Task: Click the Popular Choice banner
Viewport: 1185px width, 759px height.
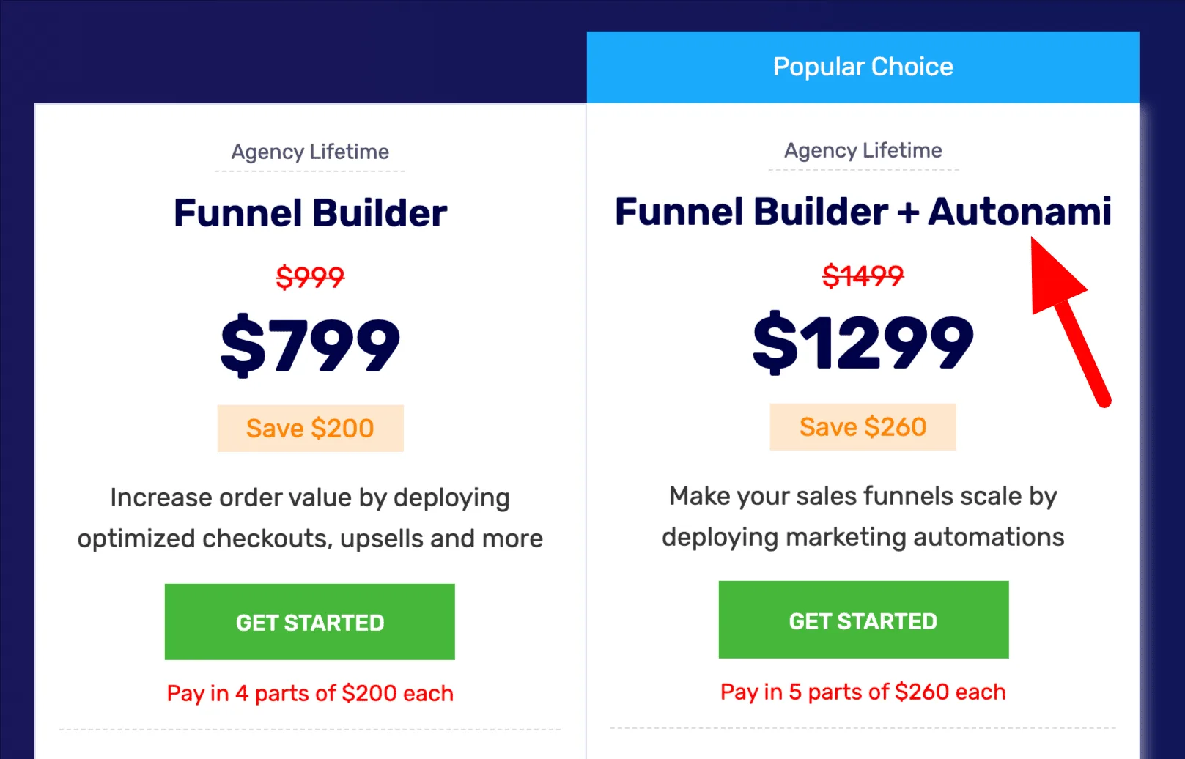Action: (x=863, y=67)
